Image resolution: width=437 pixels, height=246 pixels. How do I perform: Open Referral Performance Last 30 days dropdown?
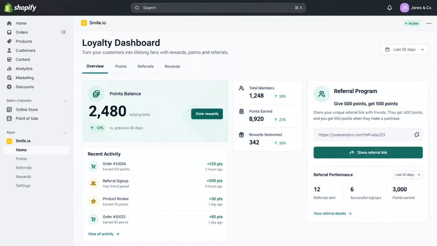click(408, 175)
